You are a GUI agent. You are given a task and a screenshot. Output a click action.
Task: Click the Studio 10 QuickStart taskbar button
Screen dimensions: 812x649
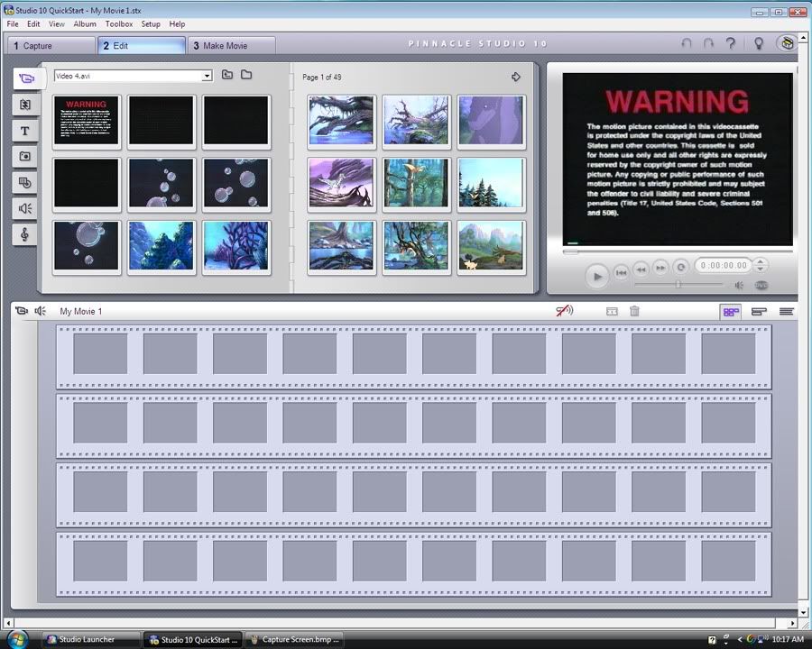193,640
